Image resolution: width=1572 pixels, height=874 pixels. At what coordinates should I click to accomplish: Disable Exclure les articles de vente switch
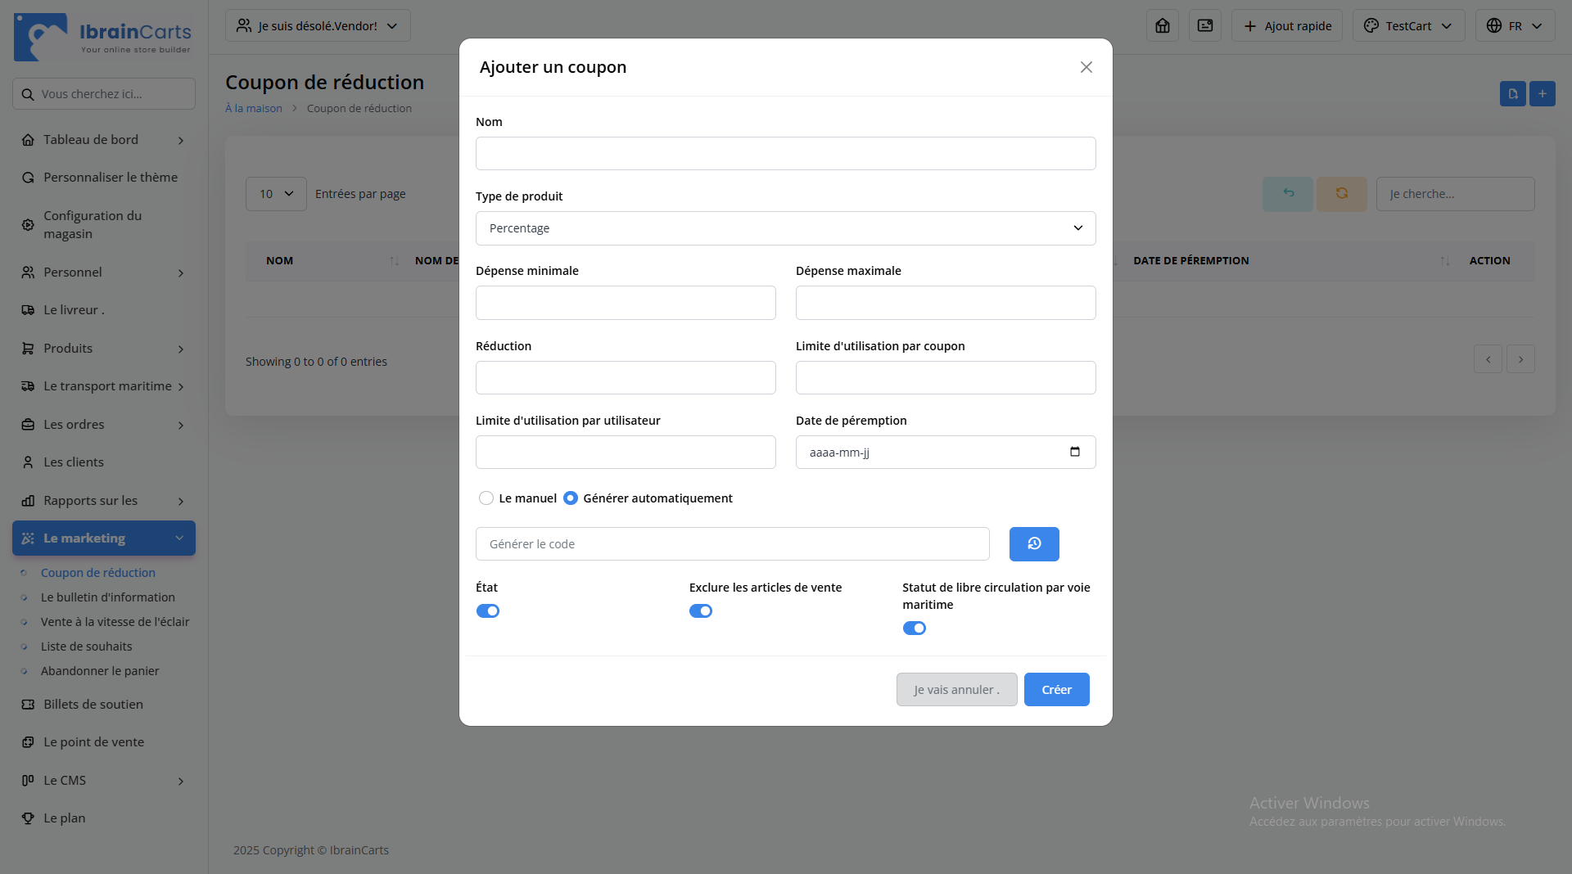click(x=701, y=611)
